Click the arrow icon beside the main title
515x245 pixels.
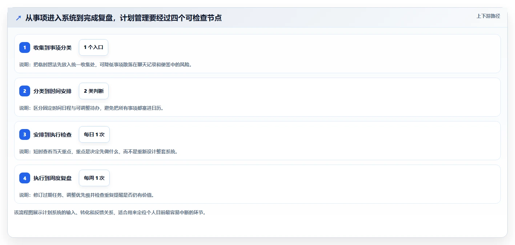click(x=19, y=18)
